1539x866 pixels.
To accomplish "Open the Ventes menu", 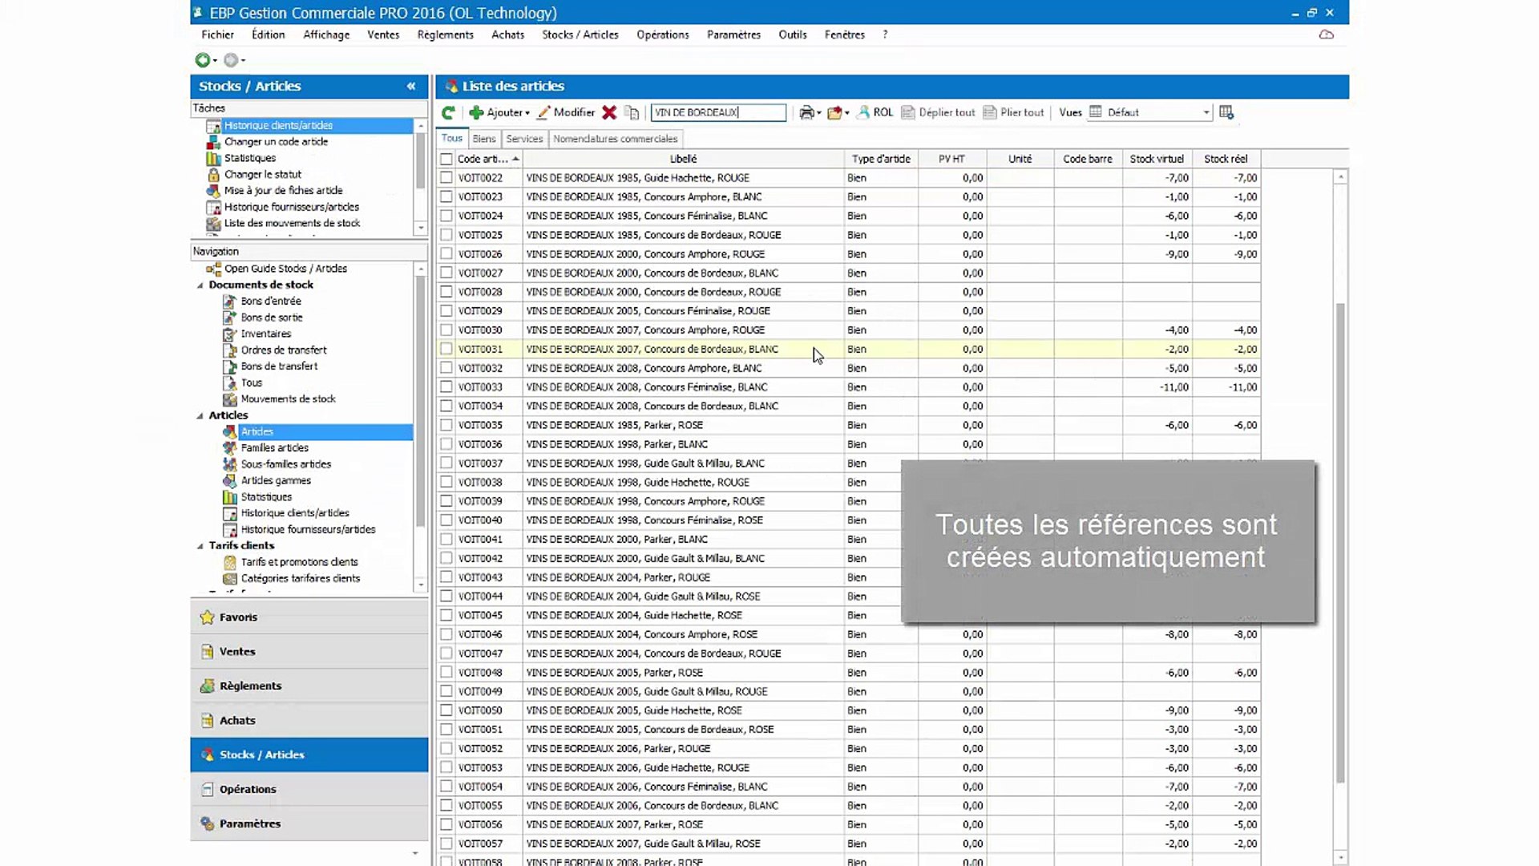I will [383, 34].
